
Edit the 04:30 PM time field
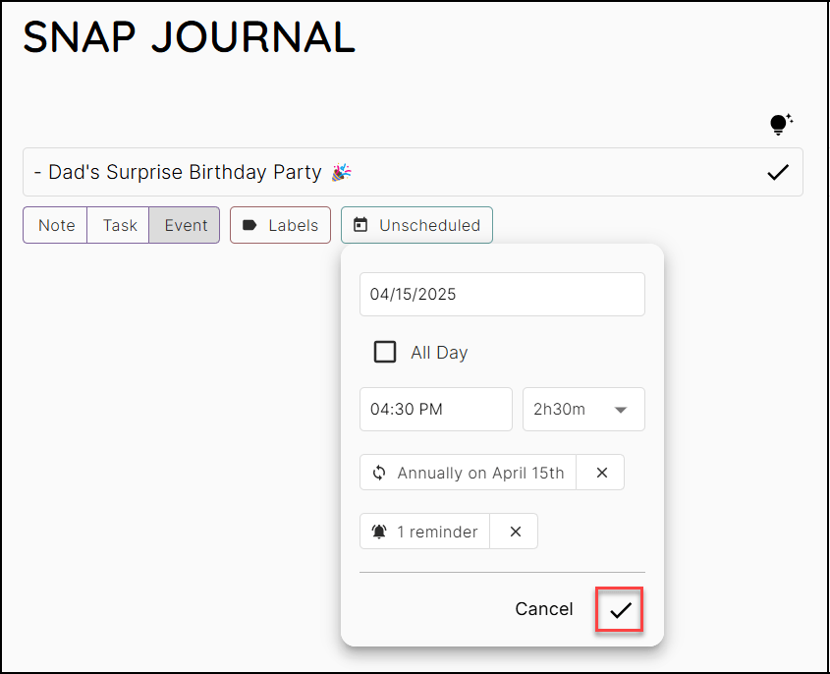coord(436,410)
